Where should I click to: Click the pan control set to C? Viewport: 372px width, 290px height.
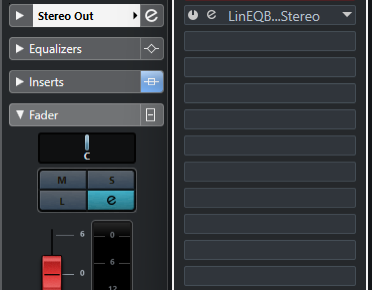[87, 148]
